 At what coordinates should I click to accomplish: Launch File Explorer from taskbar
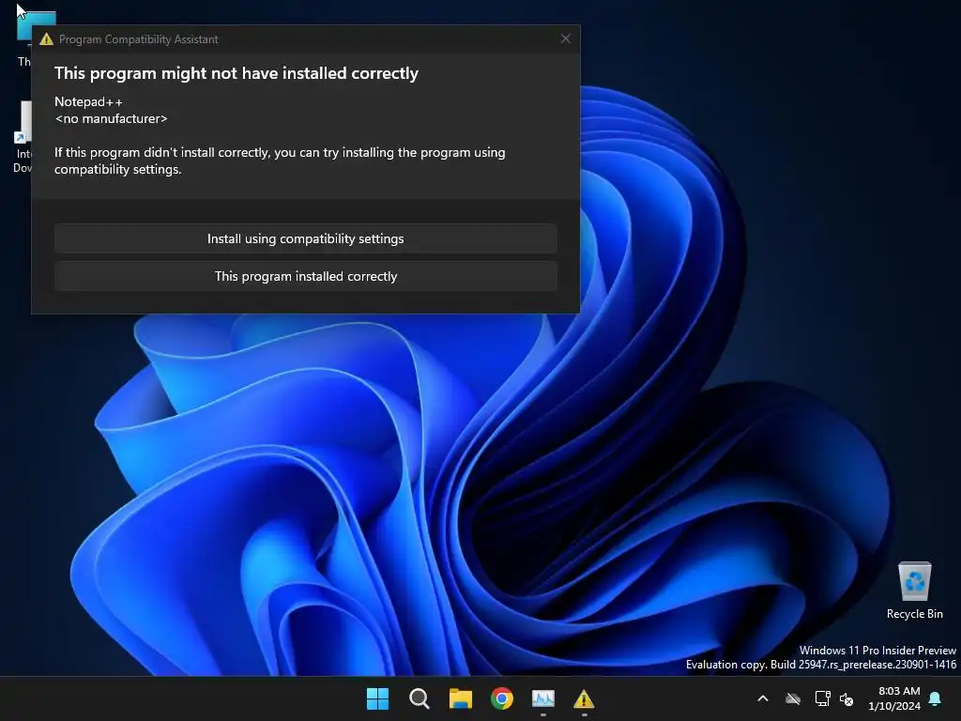460,698
